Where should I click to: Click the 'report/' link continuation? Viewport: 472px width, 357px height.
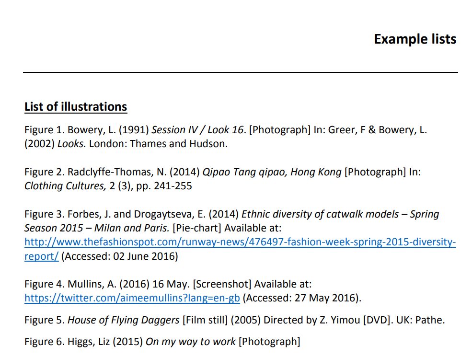click(x=42, y=256)
